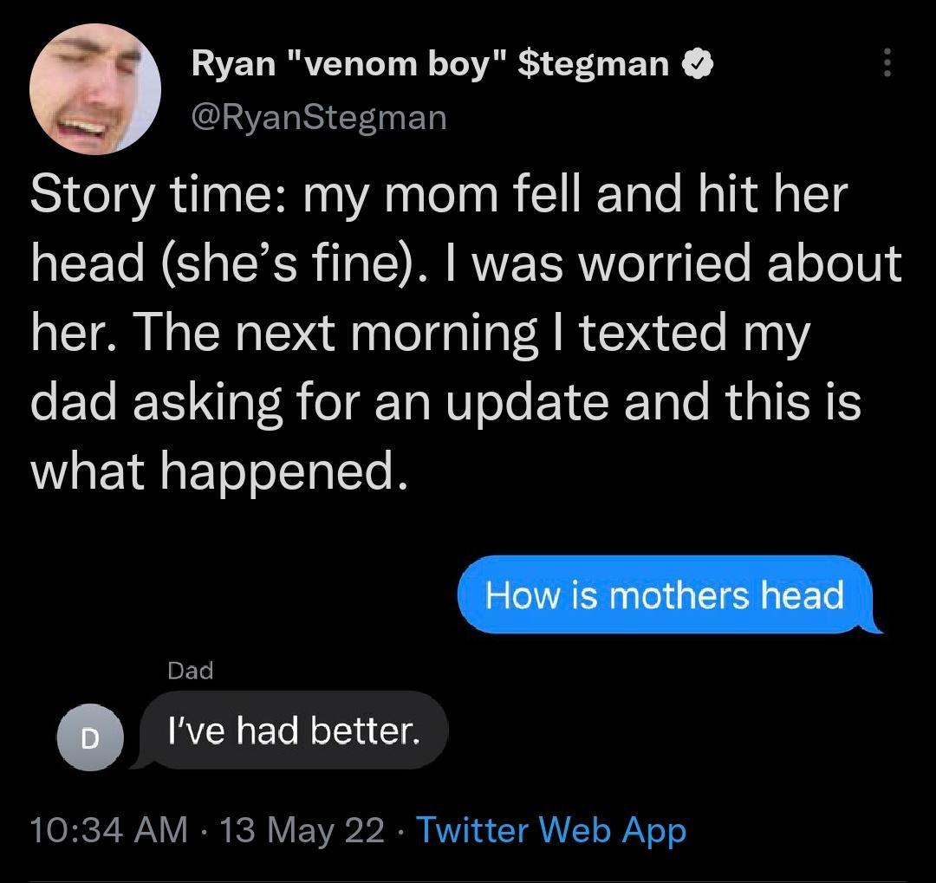Click the blue bubble reading 'How is mothers head'

pos(667,595)
